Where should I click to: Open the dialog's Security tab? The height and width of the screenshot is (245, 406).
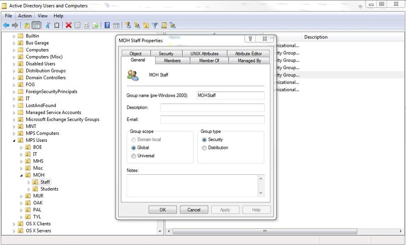click(166, 54)
